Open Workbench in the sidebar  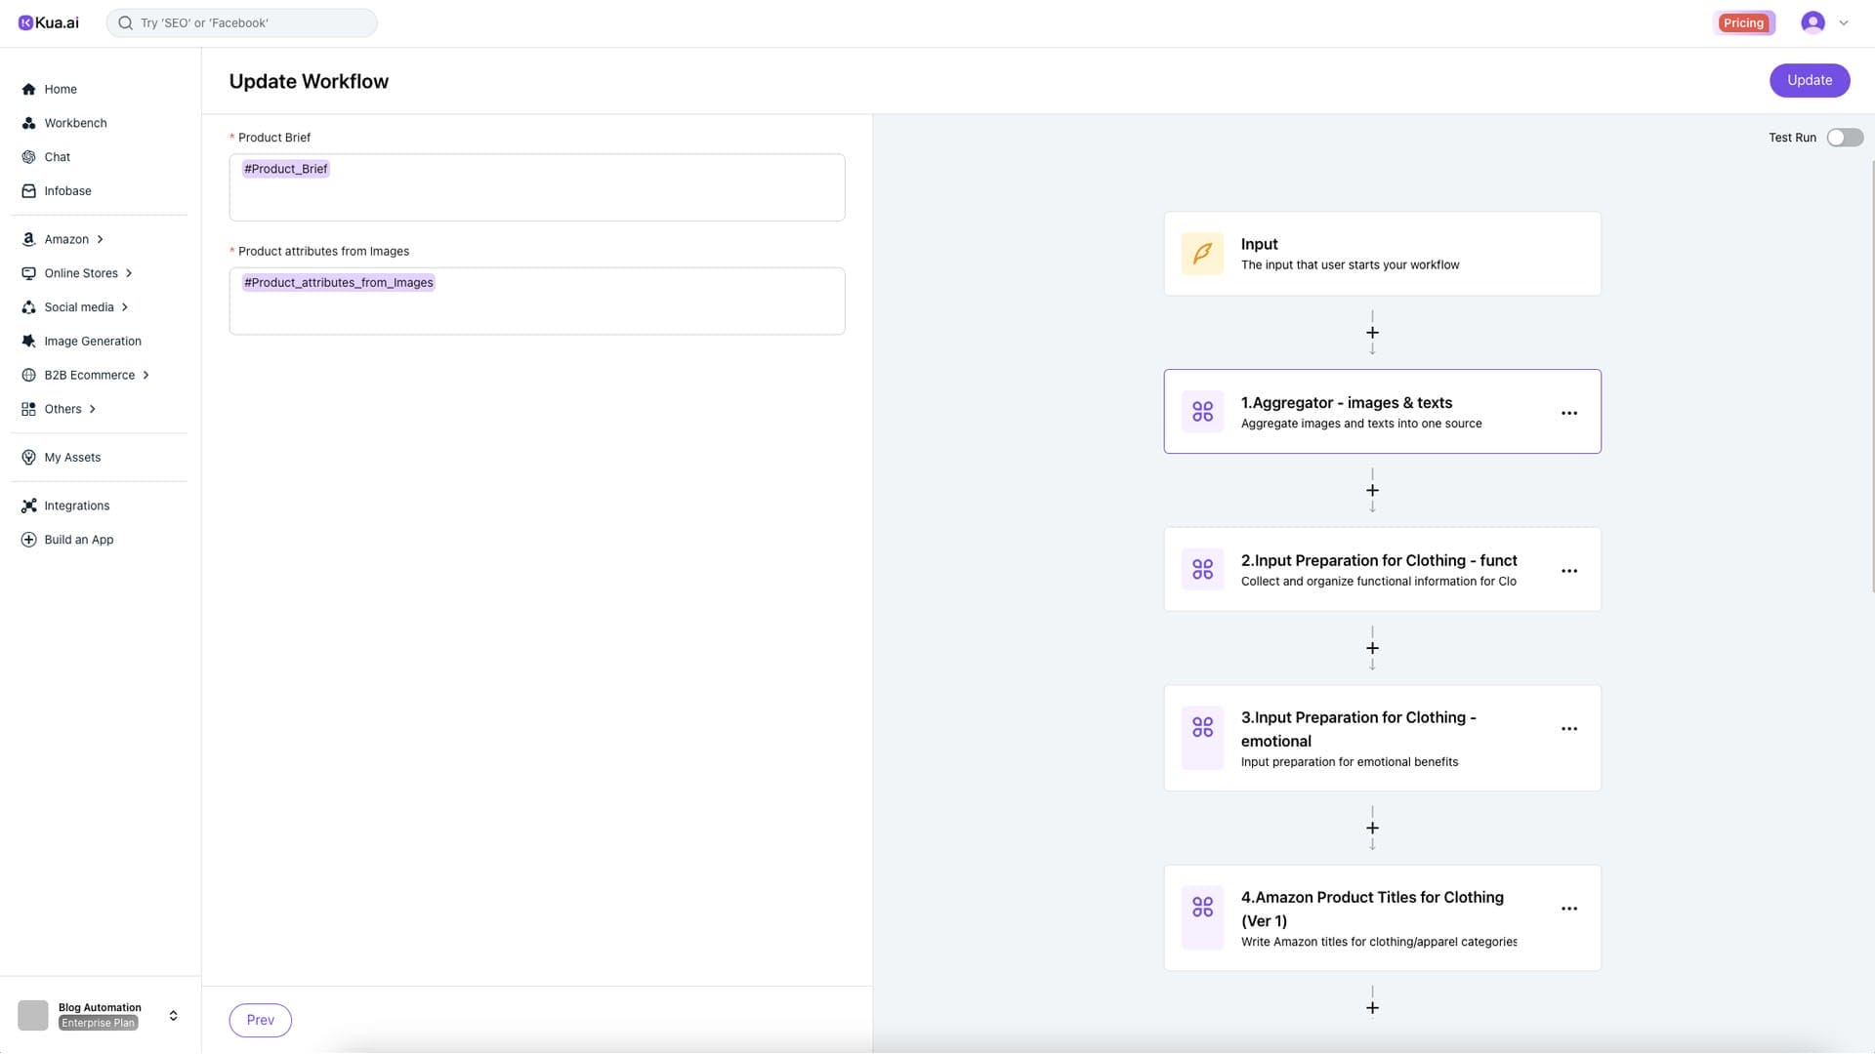[x=74, y=123]
